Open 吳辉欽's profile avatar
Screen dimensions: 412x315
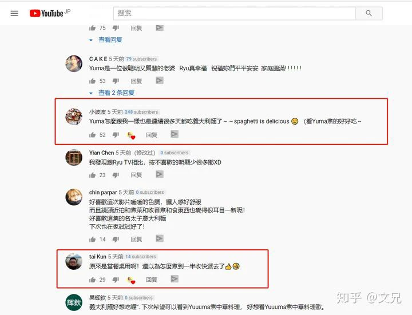click(74, 302)
